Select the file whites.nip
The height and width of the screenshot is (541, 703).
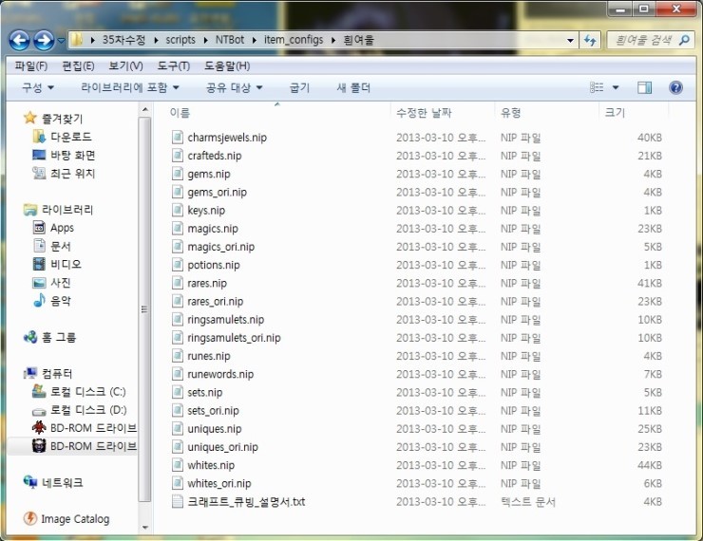pos(211,465)
